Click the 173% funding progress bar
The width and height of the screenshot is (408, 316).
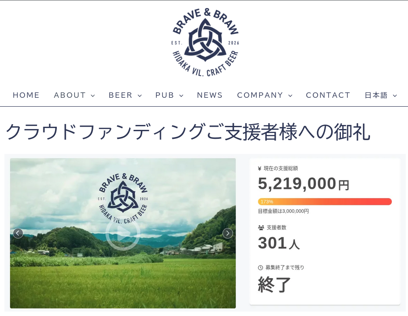[x=325, y=202]
